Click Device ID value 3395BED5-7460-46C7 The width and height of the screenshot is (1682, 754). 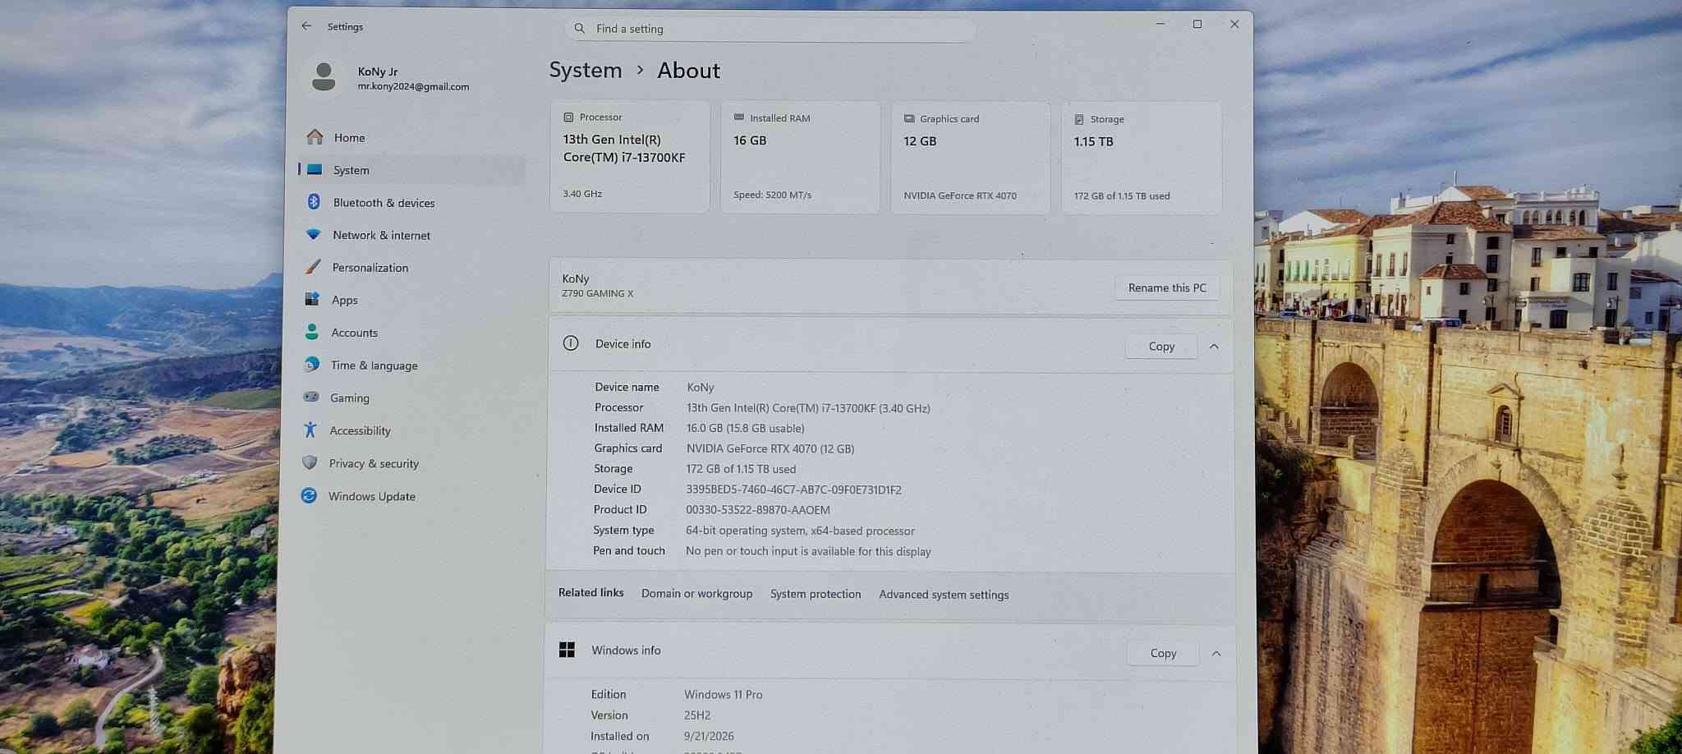pos(793,490)
